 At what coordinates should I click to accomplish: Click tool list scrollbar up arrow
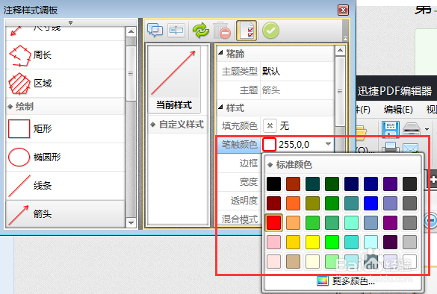[131, 31]
